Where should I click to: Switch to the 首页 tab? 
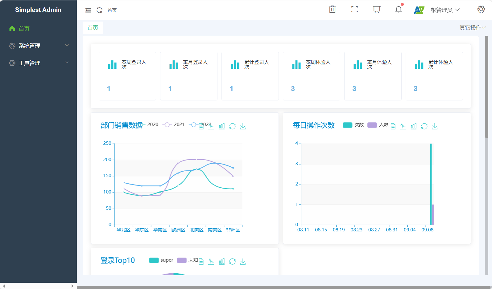pos(93,28)
